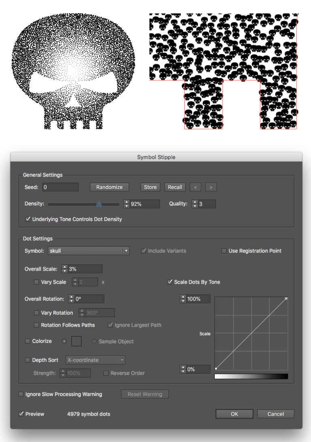Click the Reset Warning button
Image resolution: width=311 pixels, height=442 pixels.
(145, 394)
